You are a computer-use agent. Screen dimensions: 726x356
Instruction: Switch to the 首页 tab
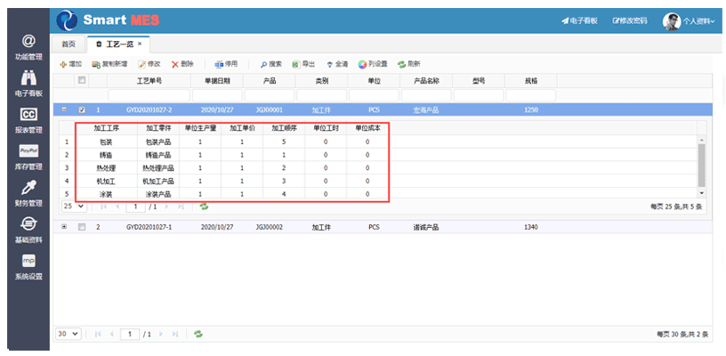click(69, 44)
